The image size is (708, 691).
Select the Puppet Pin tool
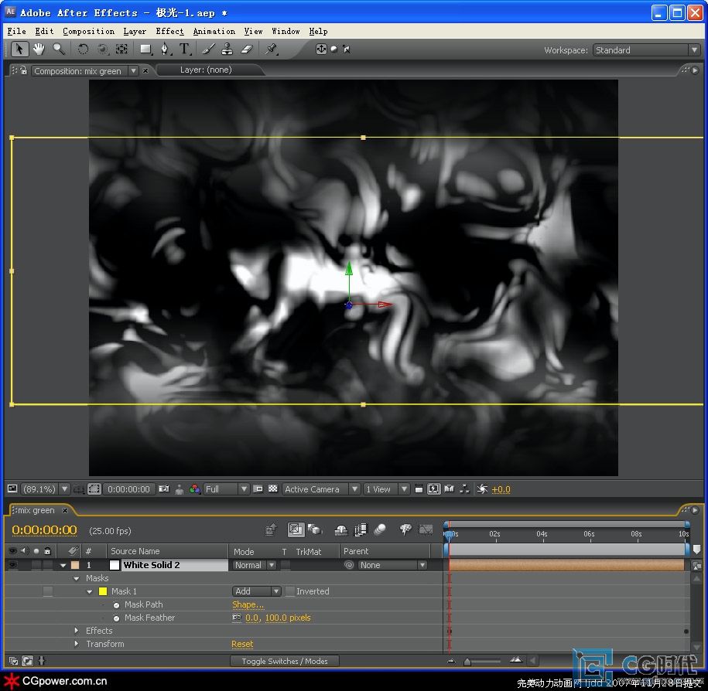[271, 49]
